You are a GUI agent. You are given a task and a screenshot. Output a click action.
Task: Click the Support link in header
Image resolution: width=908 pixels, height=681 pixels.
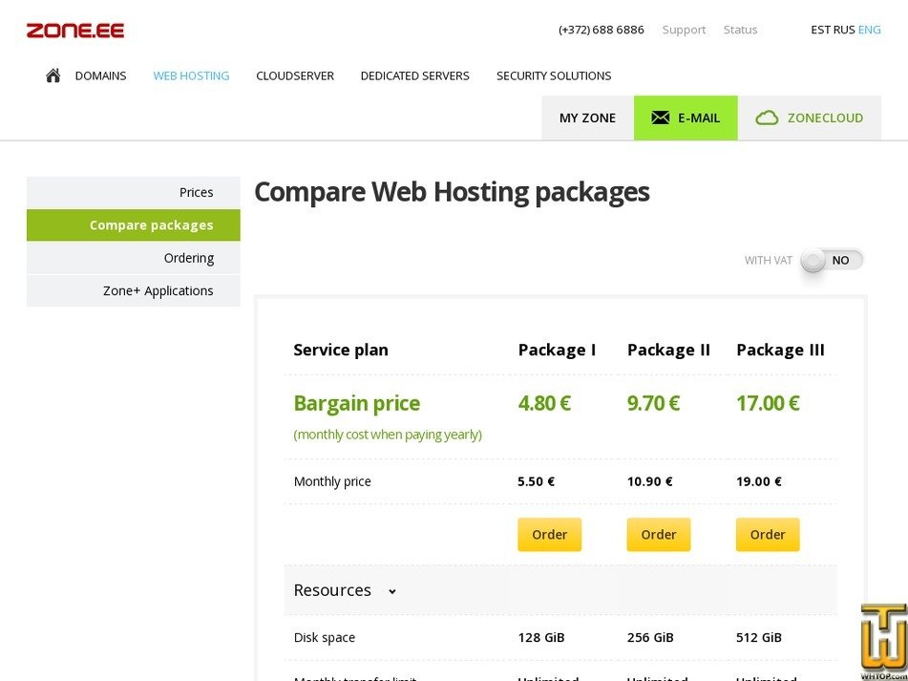pyautogui.click(x=684, y=30)
